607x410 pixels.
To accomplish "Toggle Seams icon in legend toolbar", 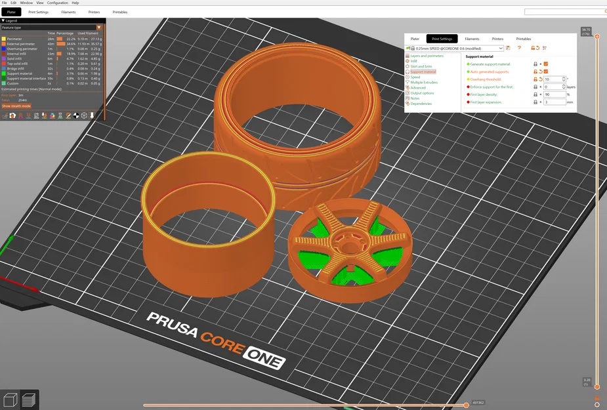I will click(36, 115).
